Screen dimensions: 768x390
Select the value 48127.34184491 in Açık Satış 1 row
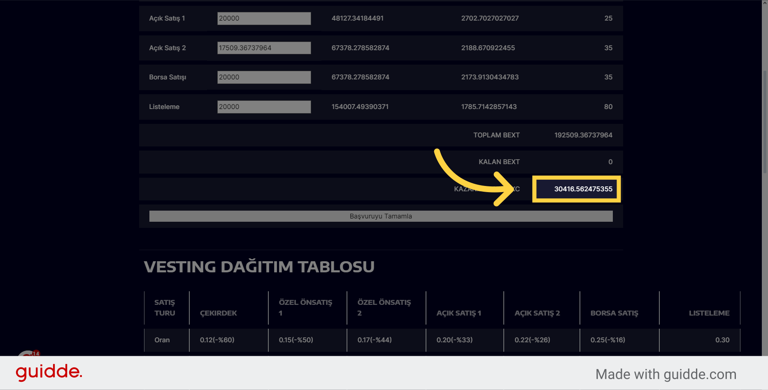point(357,18)
